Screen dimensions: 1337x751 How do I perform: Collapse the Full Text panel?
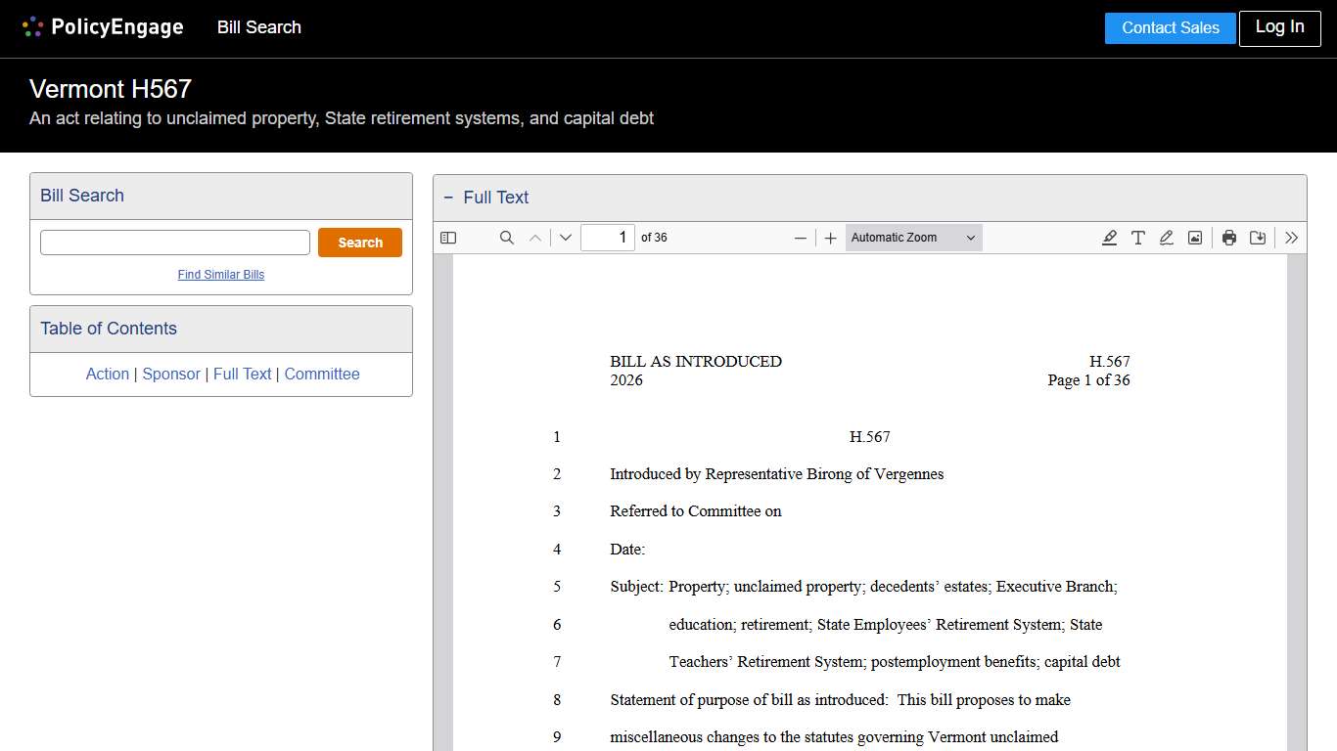[x=447, y=197]
